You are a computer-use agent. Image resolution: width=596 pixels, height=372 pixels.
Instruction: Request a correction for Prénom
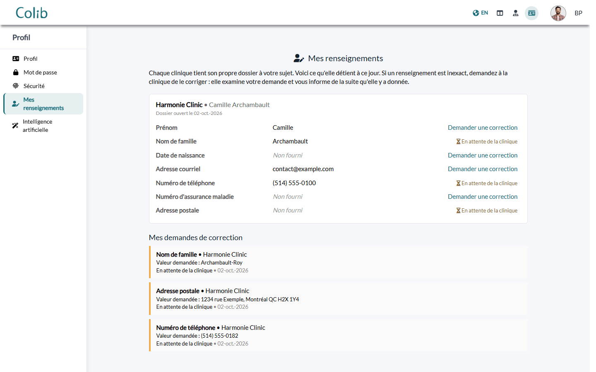[x=483, y=128]
